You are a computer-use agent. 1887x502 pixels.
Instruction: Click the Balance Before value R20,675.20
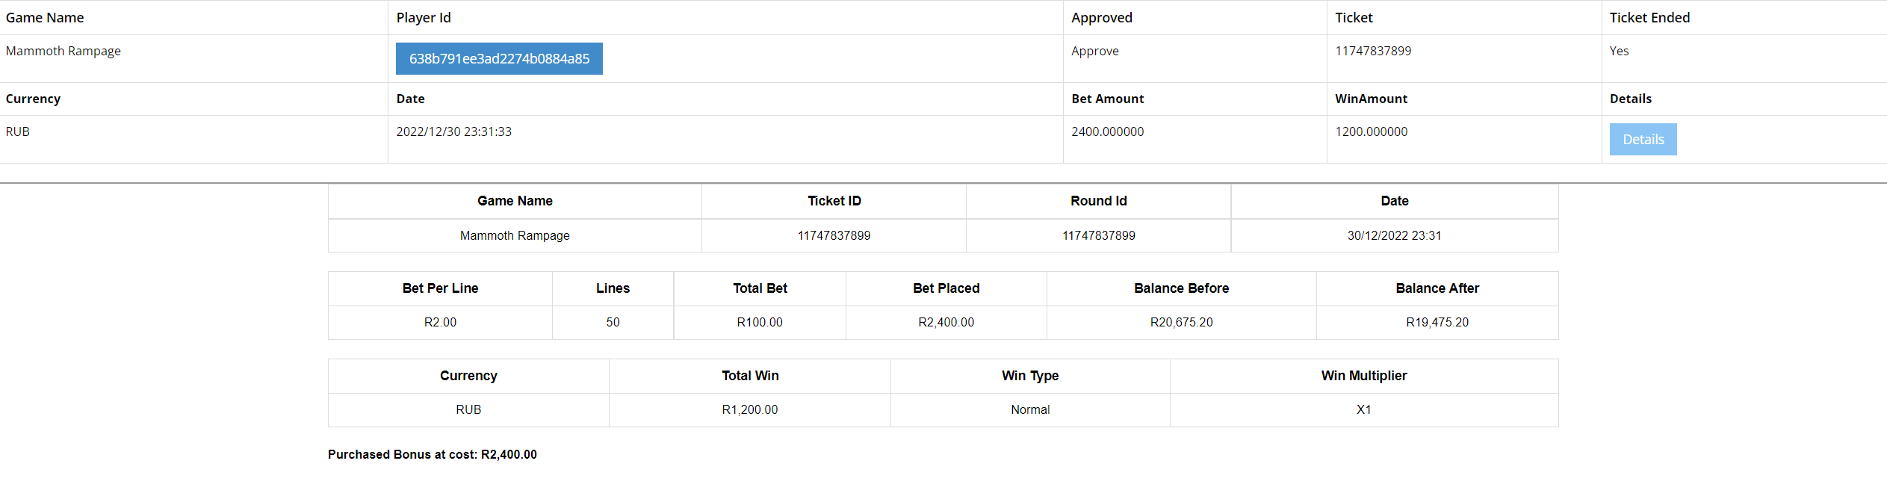(x=1181, y=322)
